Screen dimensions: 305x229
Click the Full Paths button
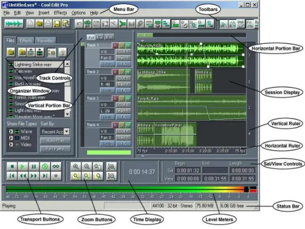pos(55,149)
